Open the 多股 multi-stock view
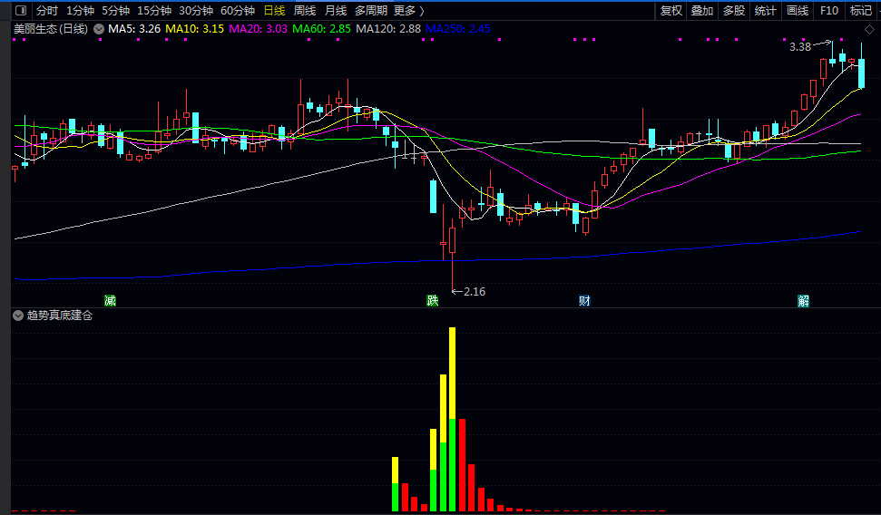Image resolution: width=881 pixels, height=515 pixels. click(x=734, y=11)
